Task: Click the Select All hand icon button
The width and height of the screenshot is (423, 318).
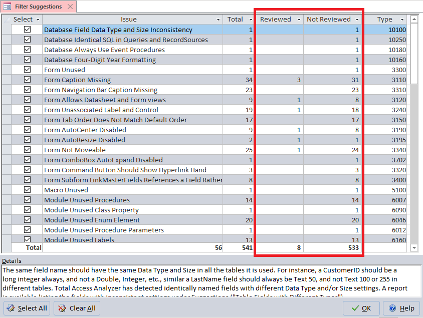Action: pos(27,308)
